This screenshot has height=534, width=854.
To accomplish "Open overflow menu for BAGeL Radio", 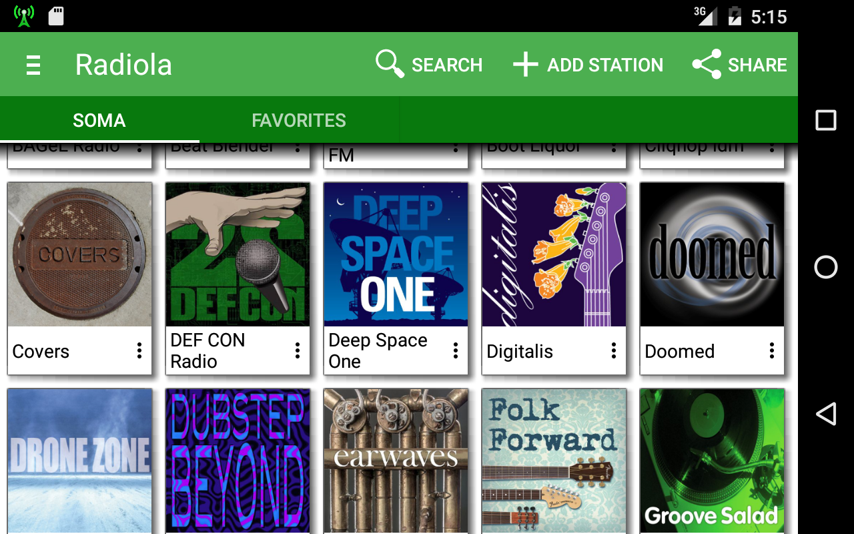I will click(139, 148).
